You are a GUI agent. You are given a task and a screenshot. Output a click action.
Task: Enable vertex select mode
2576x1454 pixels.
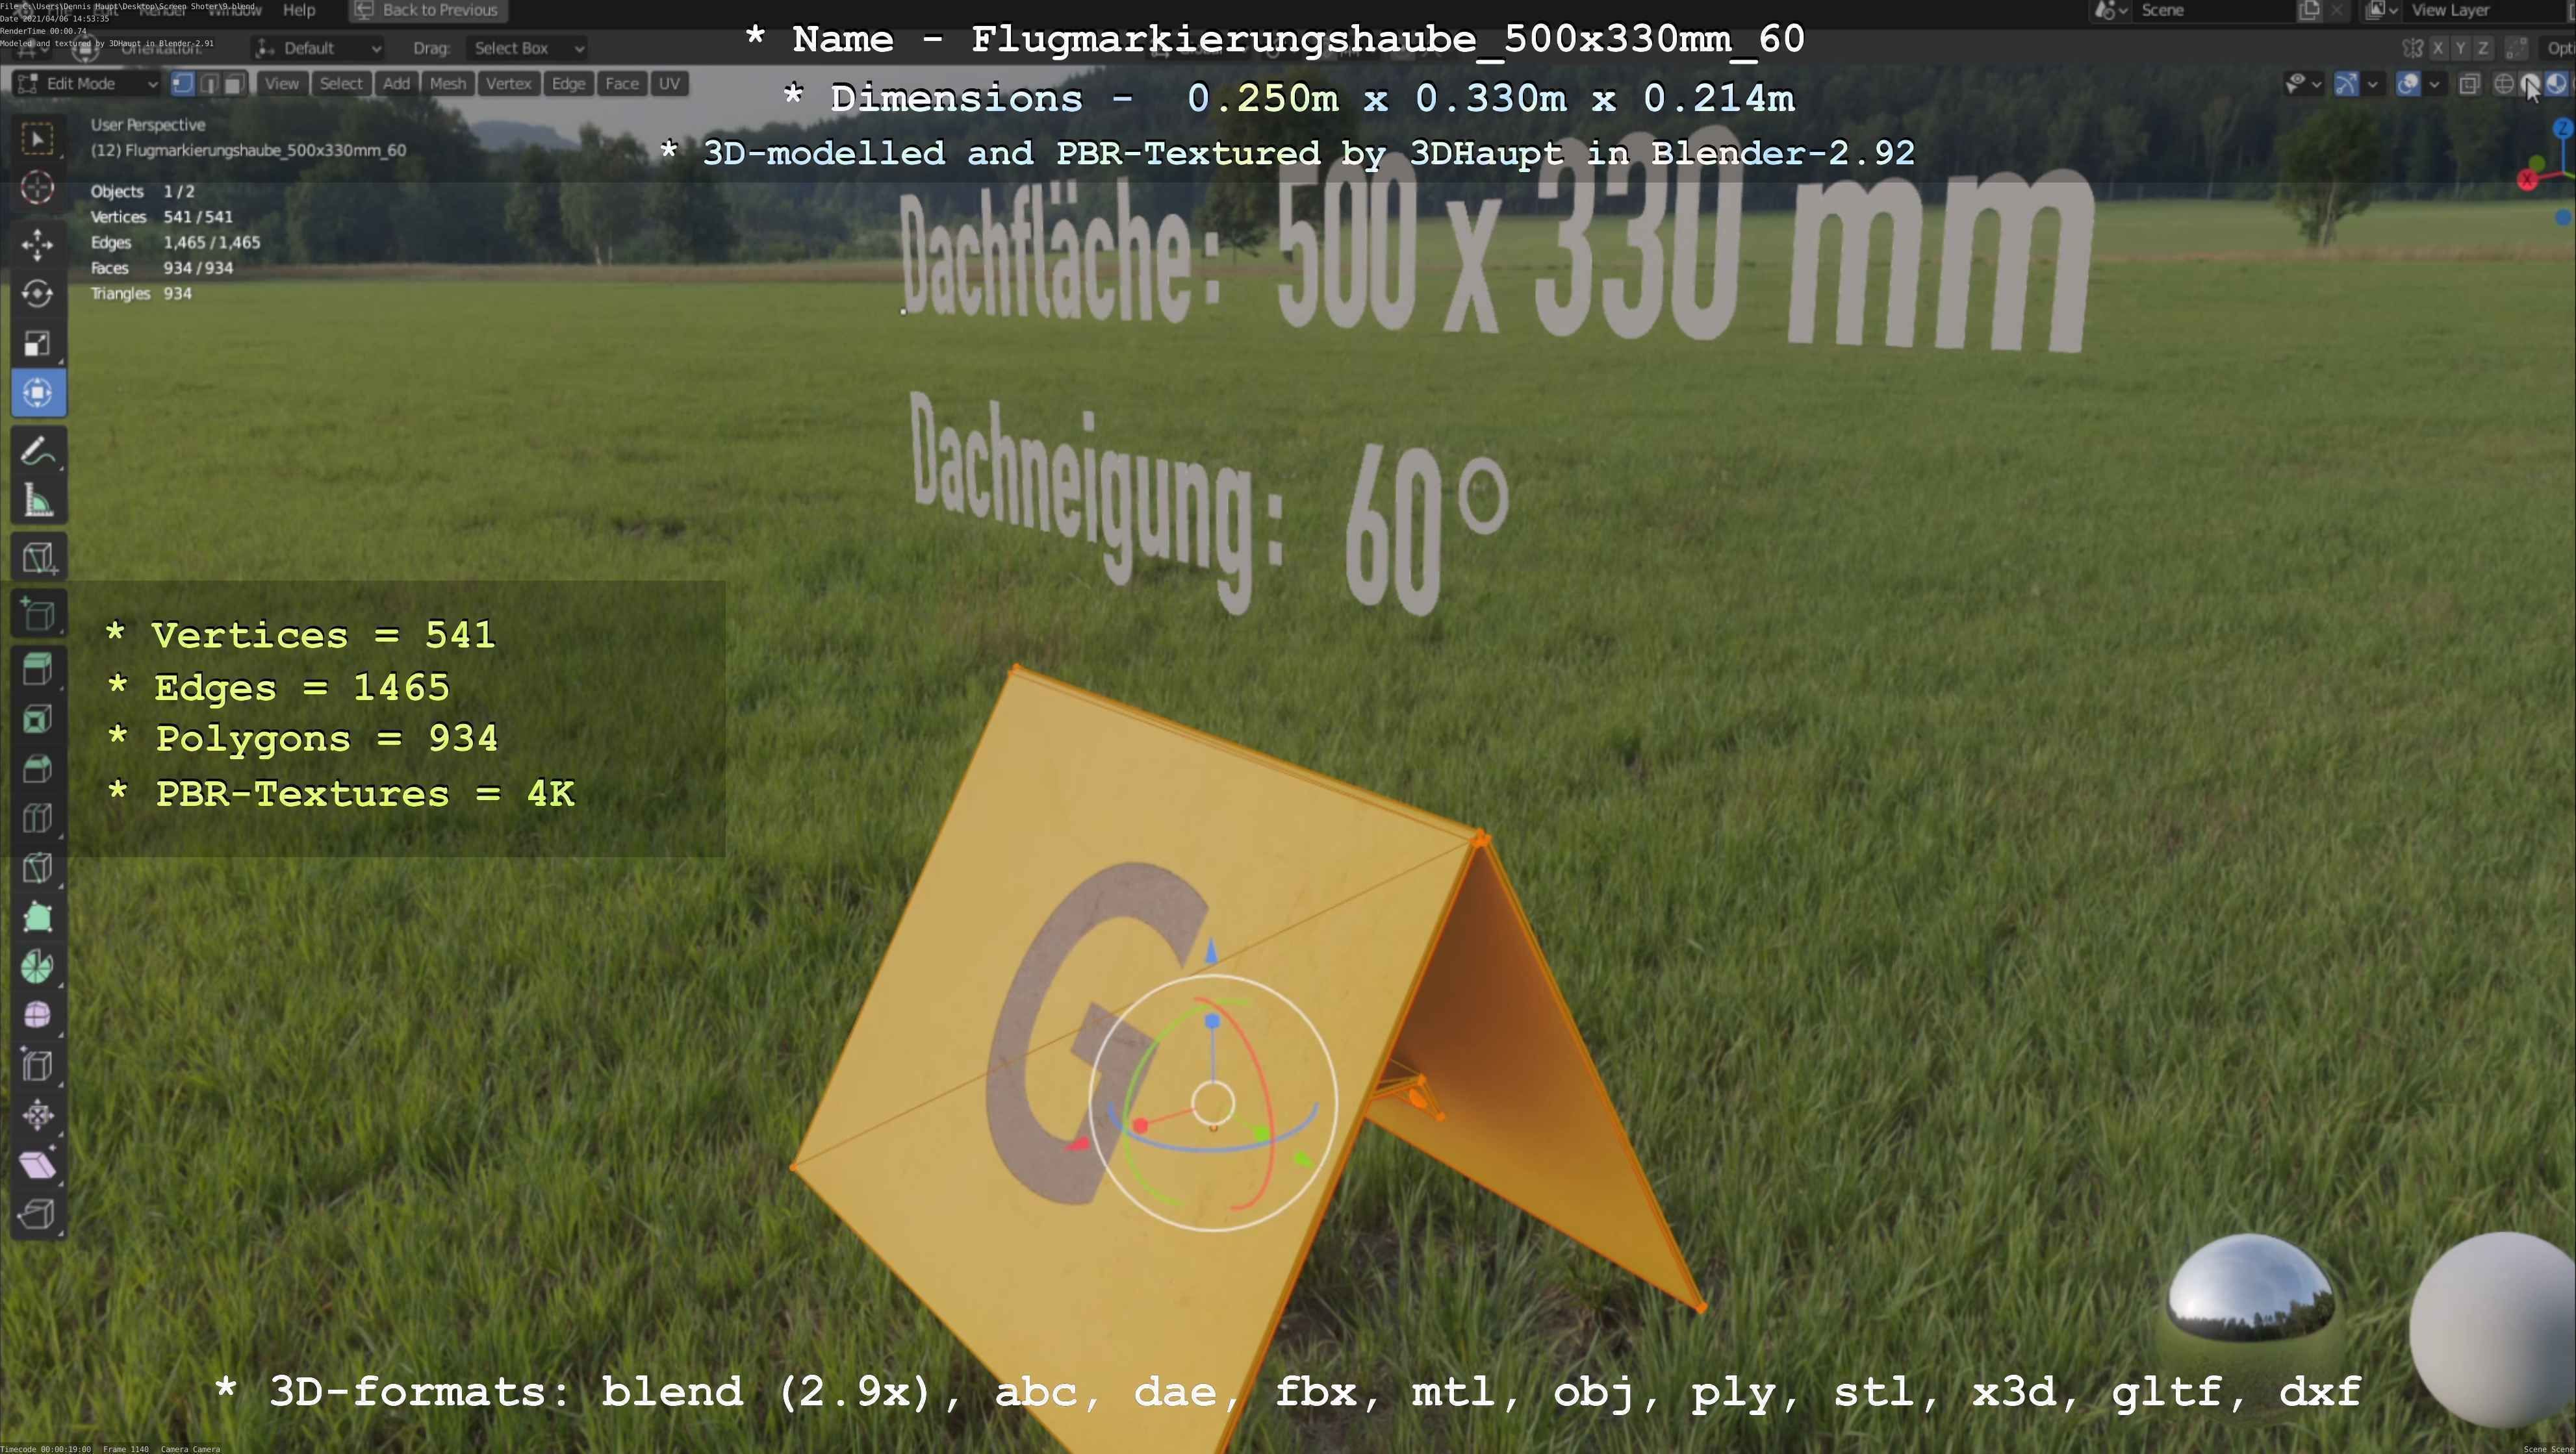click(x=183, y=84)
